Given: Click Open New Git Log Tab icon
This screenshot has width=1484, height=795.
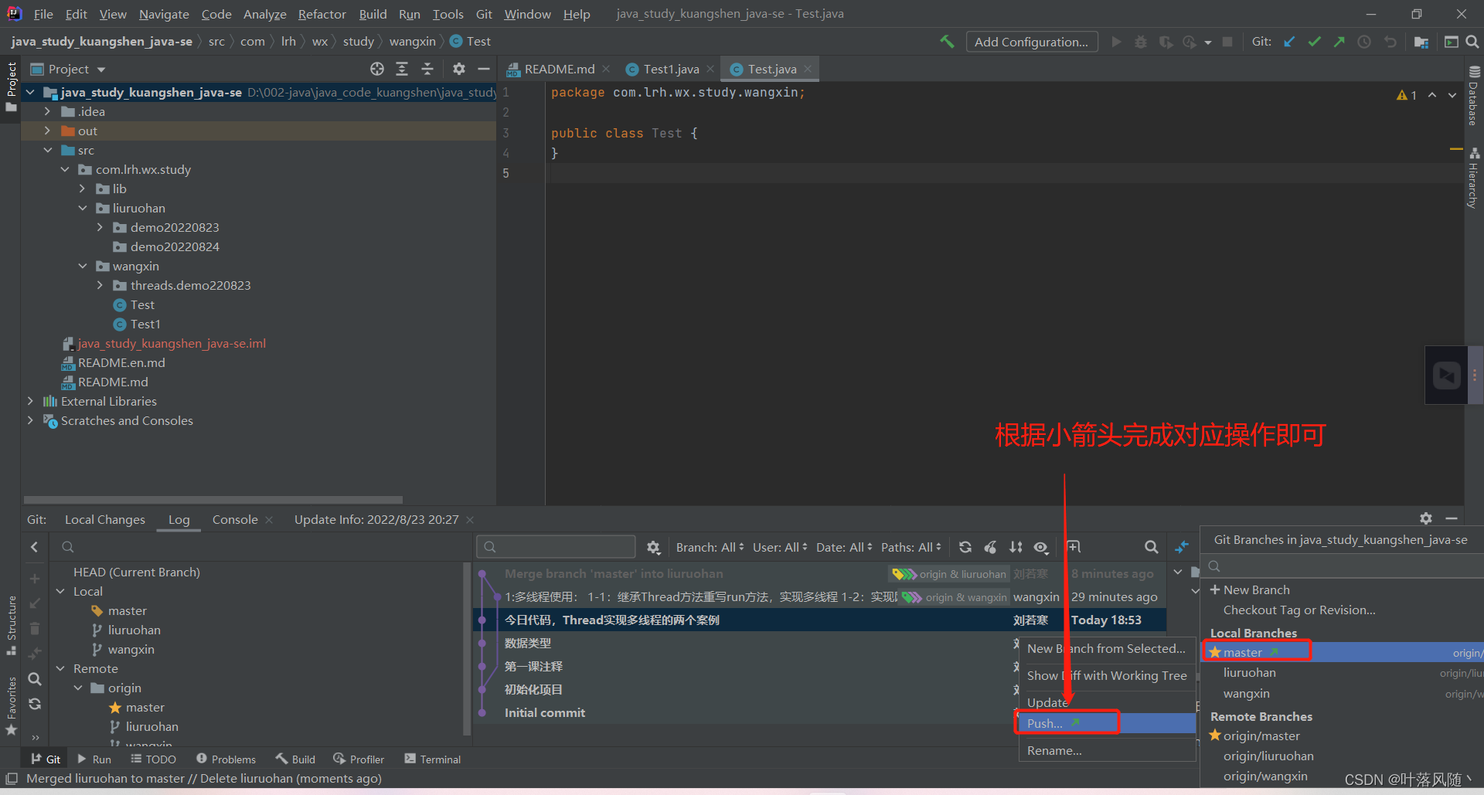Looking at the screenshot, I should (1074, 547).
